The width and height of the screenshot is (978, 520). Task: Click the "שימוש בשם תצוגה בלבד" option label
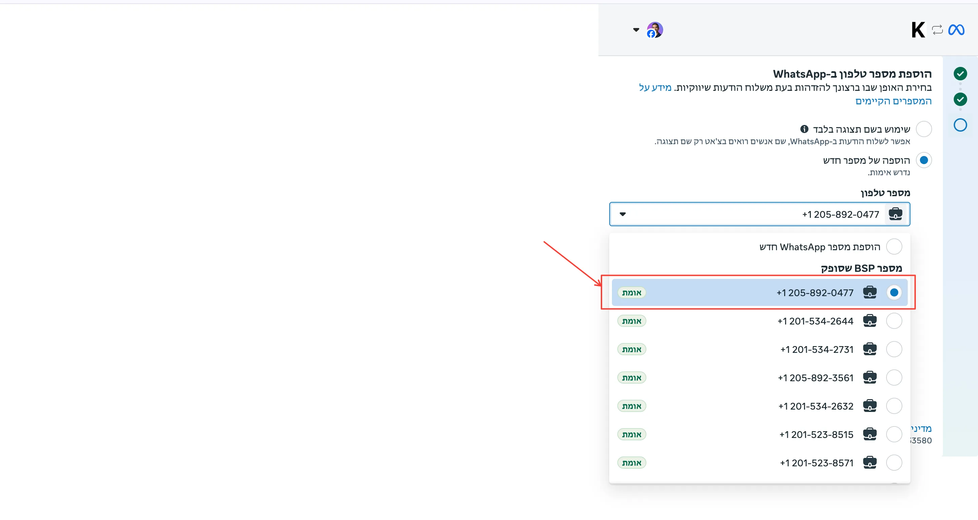point(861,129)
